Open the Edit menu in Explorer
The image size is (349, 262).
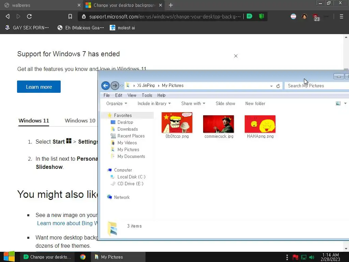pyautogui.click(x=119, y=95)
